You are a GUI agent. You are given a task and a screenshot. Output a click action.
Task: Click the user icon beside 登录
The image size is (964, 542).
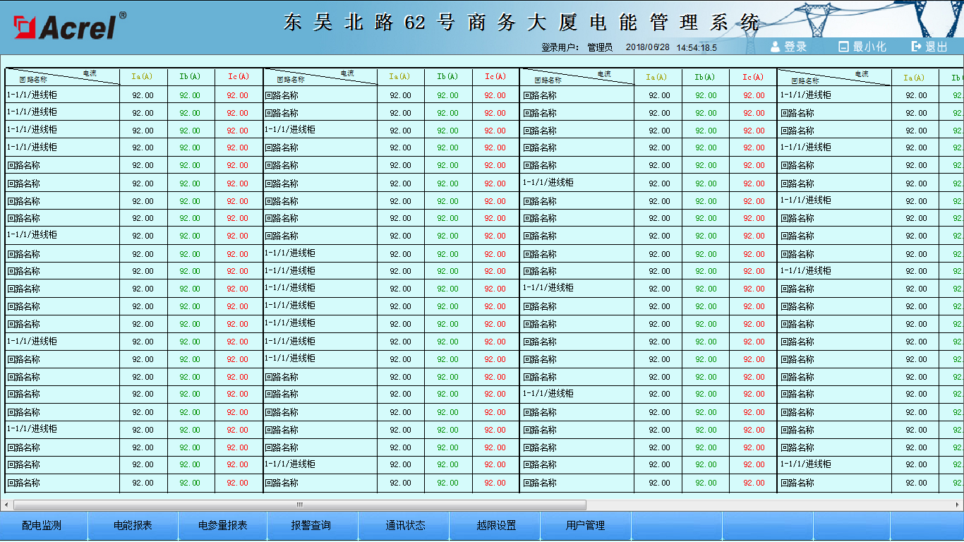(x=775, y=47)
